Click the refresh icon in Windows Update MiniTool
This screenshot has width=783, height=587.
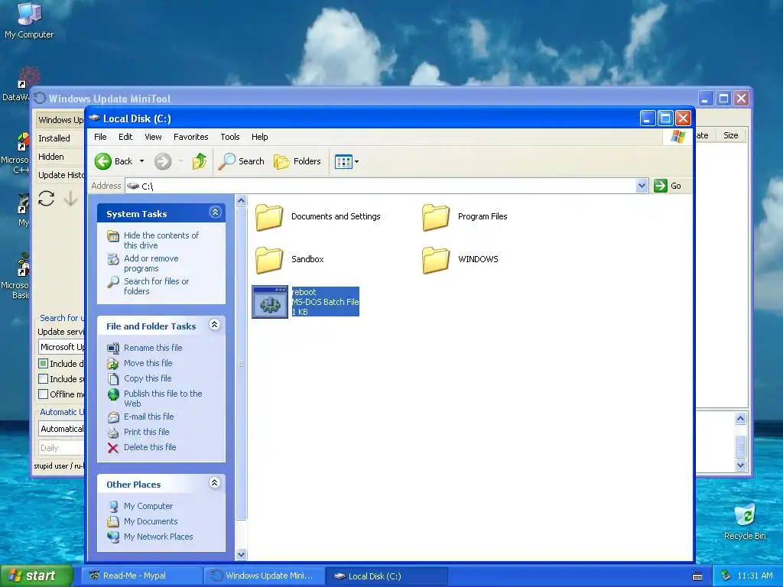pyautogui.click(x=47, y=199)
